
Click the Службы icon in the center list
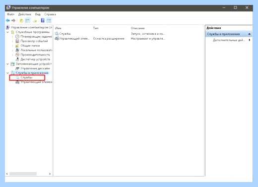tap(57, 34)
